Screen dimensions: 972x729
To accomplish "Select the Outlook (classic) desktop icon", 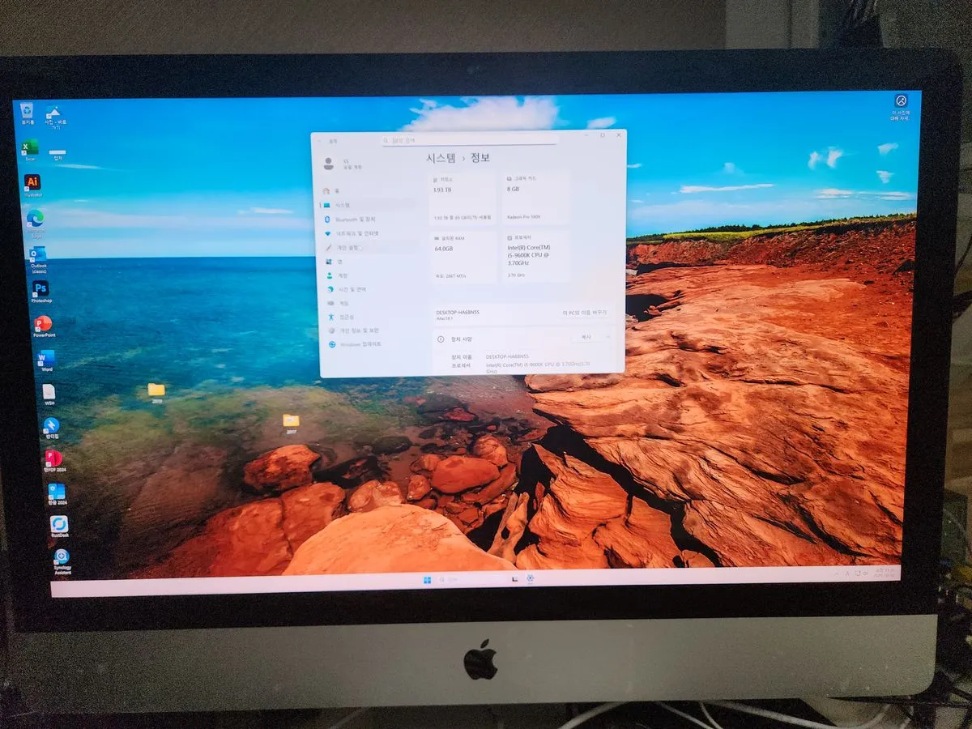I will 37,254.
